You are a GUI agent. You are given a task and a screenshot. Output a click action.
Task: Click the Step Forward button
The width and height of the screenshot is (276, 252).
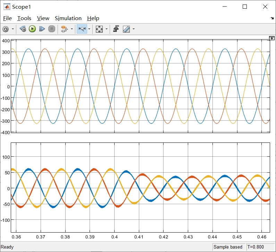42,29
